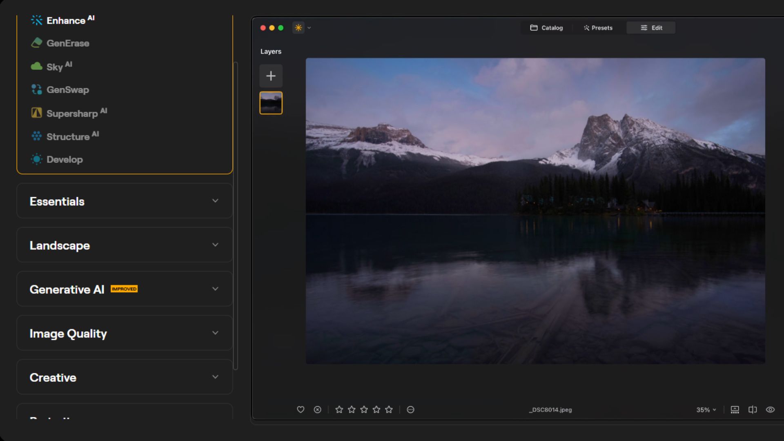
Task: Open the 35% zoom dropdown
Action: click(706, 410)
